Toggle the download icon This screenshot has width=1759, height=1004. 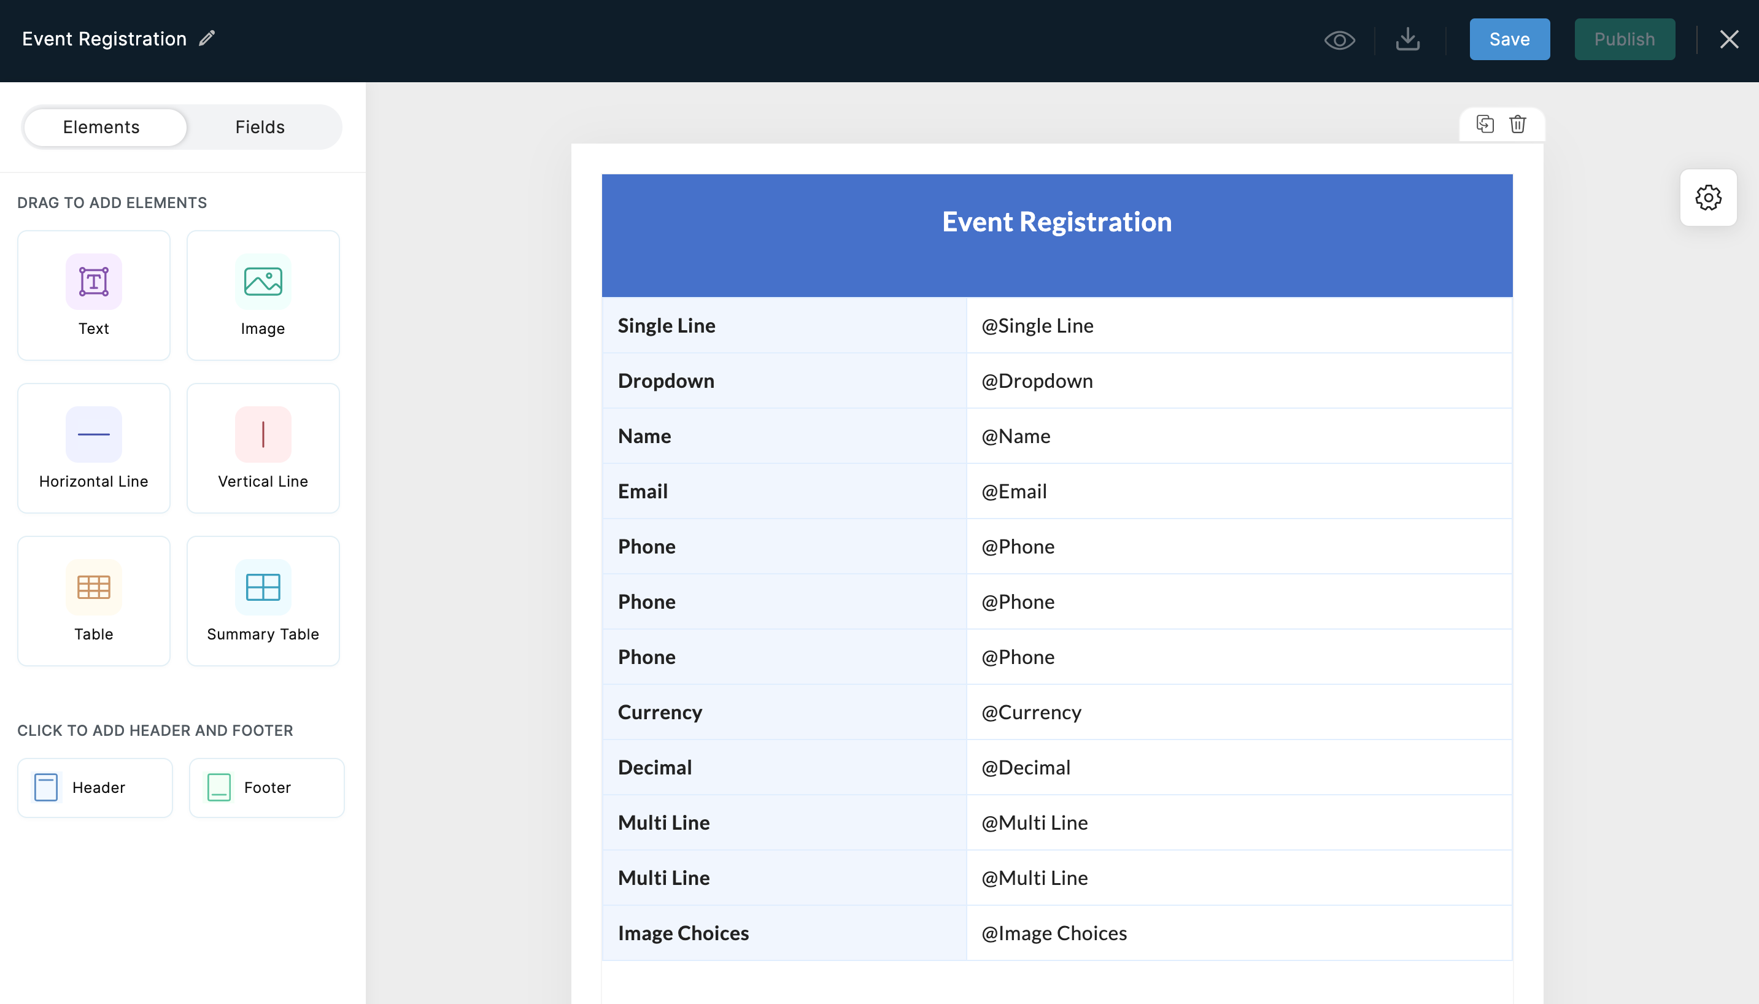1409,39
